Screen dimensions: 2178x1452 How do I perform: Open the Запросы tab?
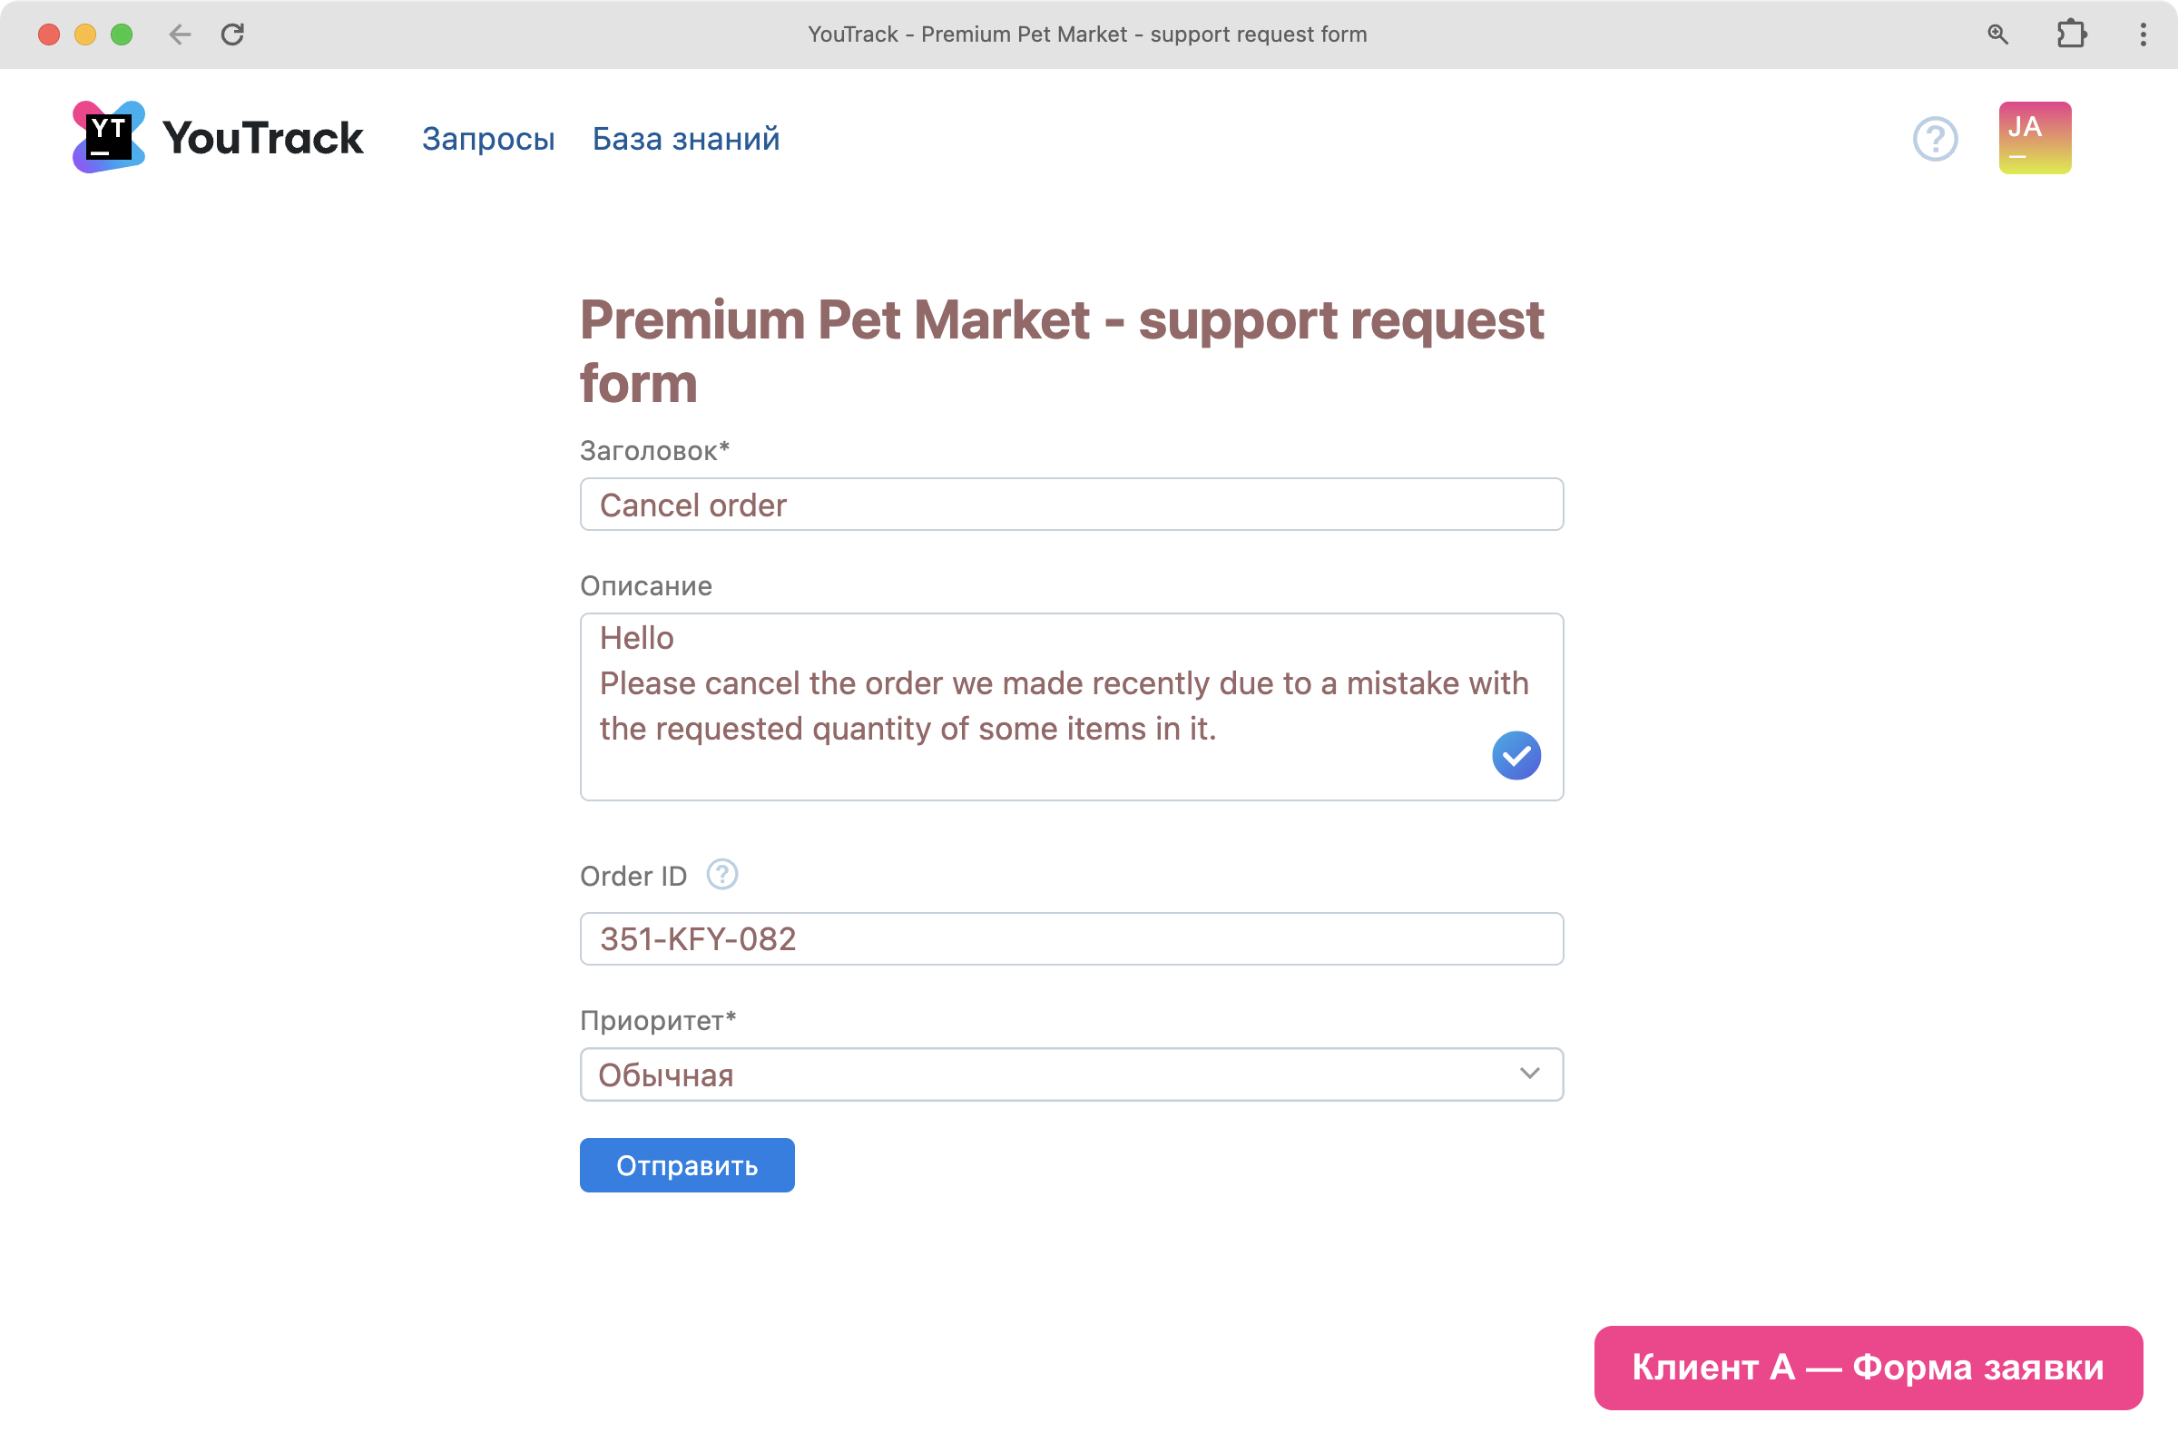click(488, 139)
